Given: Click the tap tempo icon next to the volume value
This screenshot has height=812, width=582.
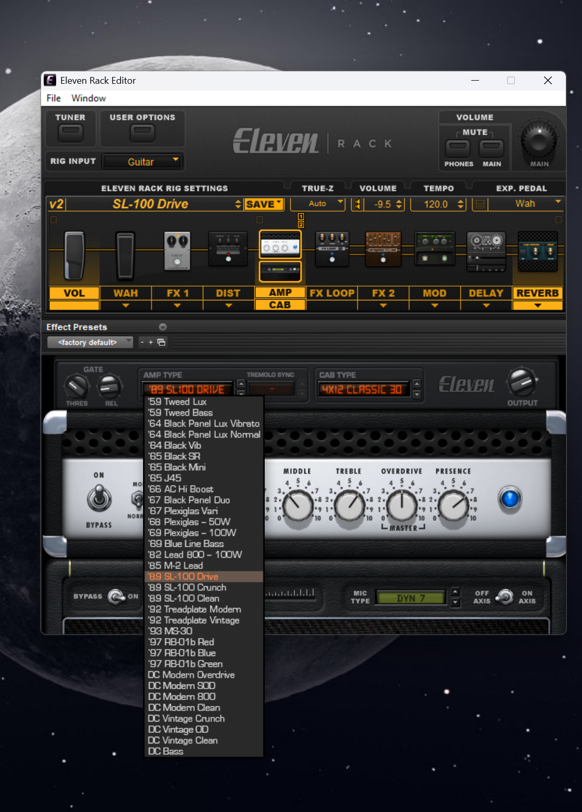Looking at the screenshot, I should click(x=357, y=204).
